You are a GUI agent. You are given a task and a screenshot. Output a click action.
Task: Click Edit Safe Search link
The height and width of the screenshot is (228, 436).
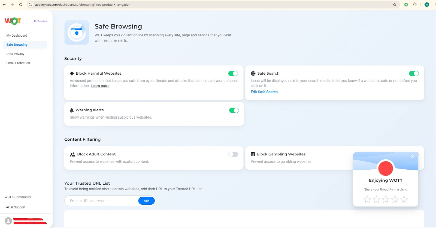pyautogui.click(x=264, y=92)
